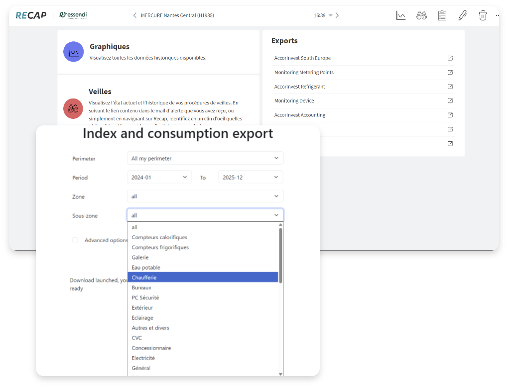Select Eau potable option
The width and height of the screenshot is (508, 388).
(x=146, y=268)
